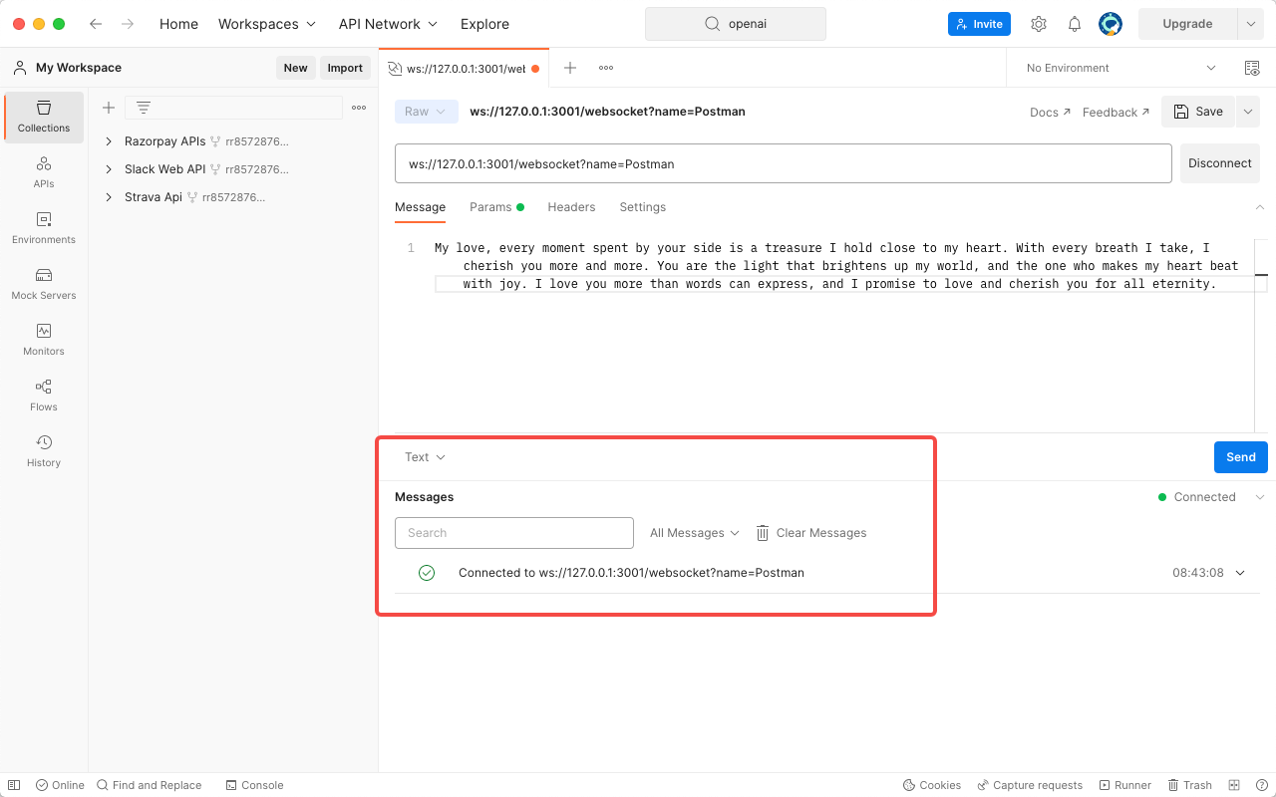
Task: Send the websocket message
Action: (x=1240, y=456)
